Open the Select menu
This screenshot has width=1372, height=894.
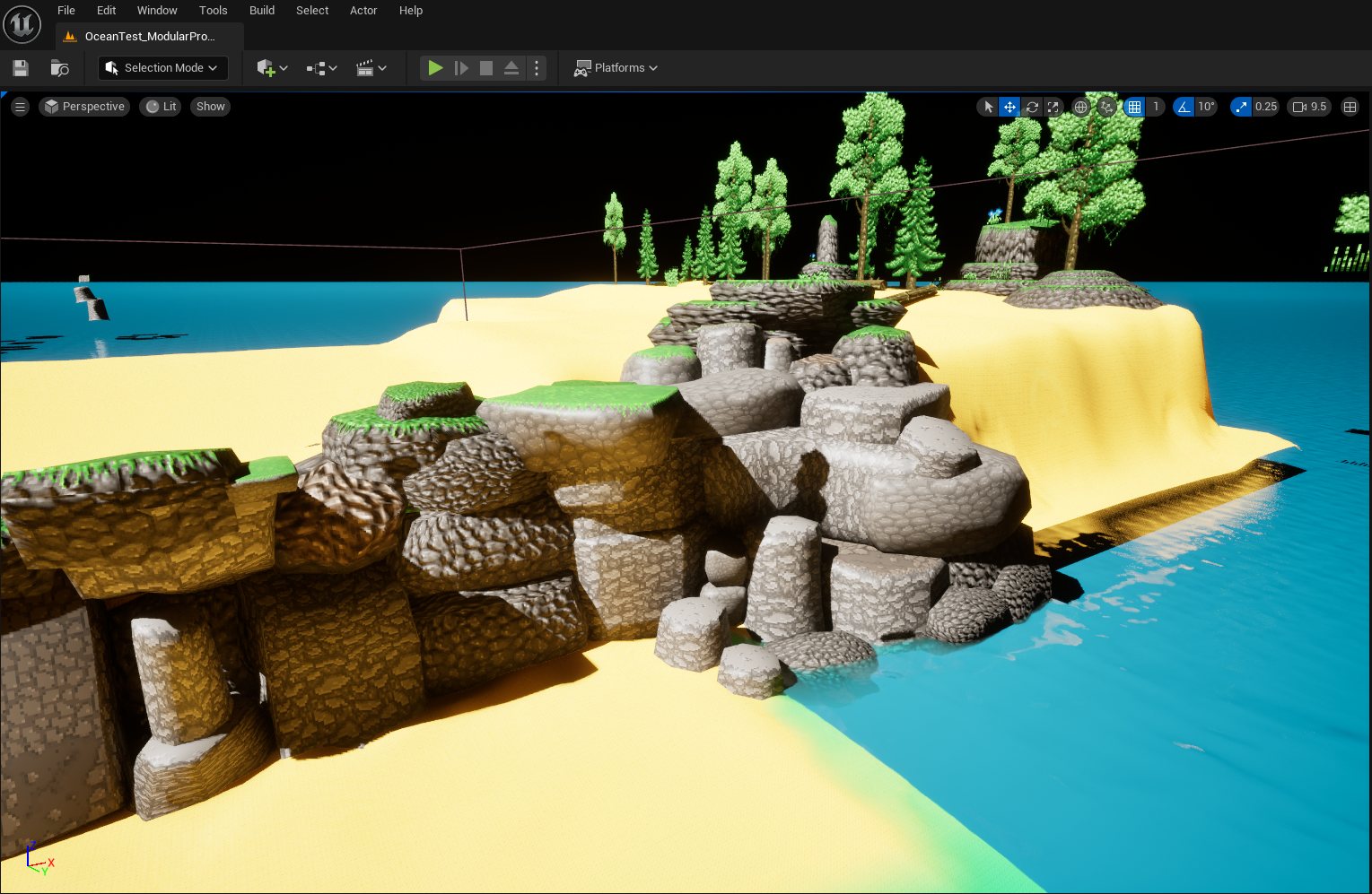pyautogui.click(x=312, y=11)
